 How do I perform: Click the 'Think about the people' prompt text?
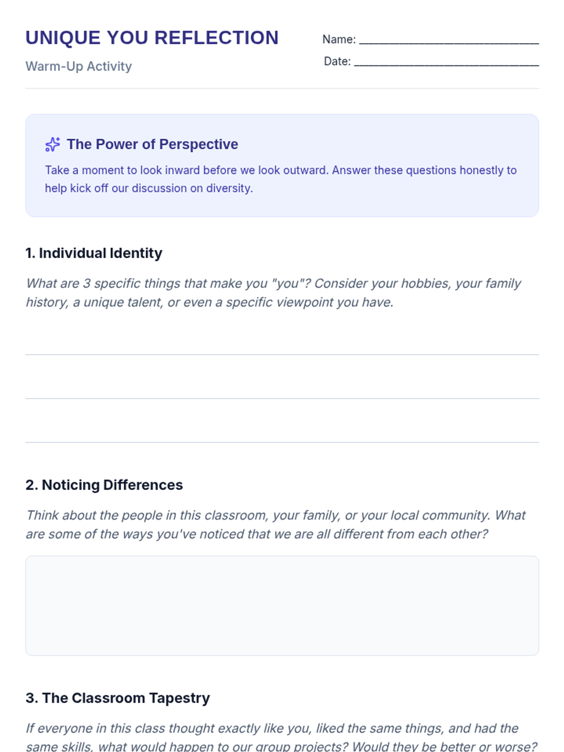[275, 525]
